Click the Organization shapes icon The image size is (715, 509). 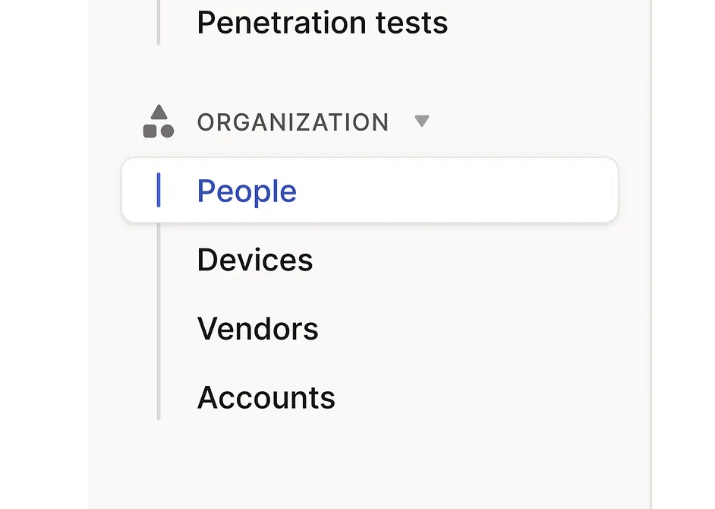159,122
